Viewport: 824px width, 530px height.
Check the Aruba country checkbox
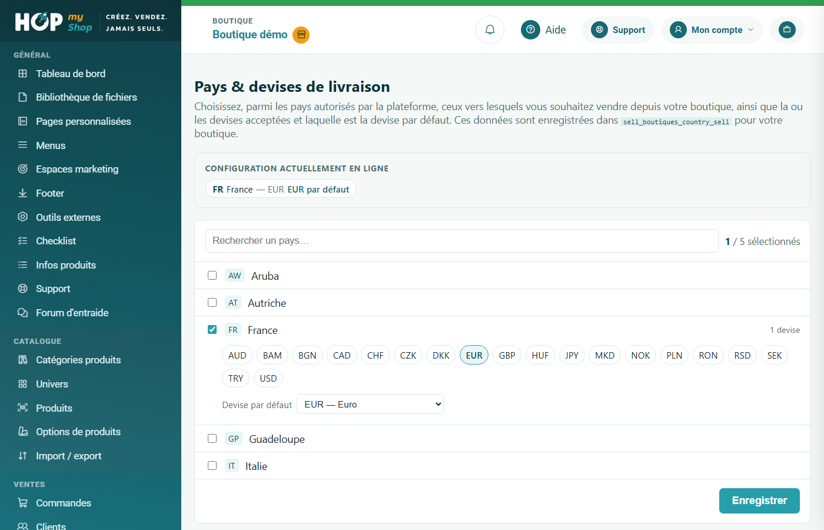pyautogui.click(x=212, y=276)
